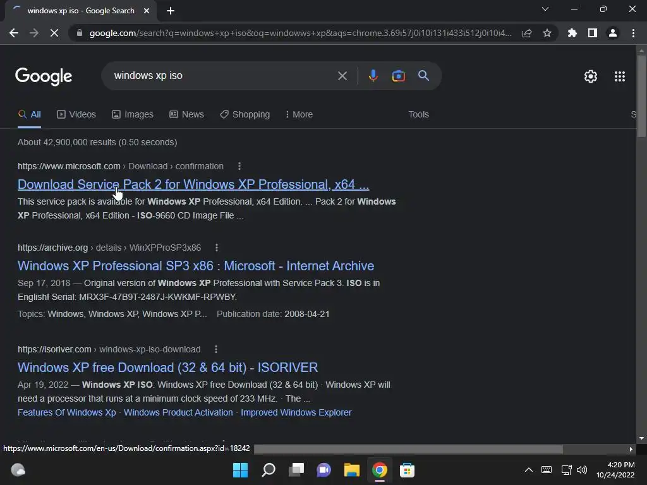Open the Chat app on the taskbar

point(324,470)
